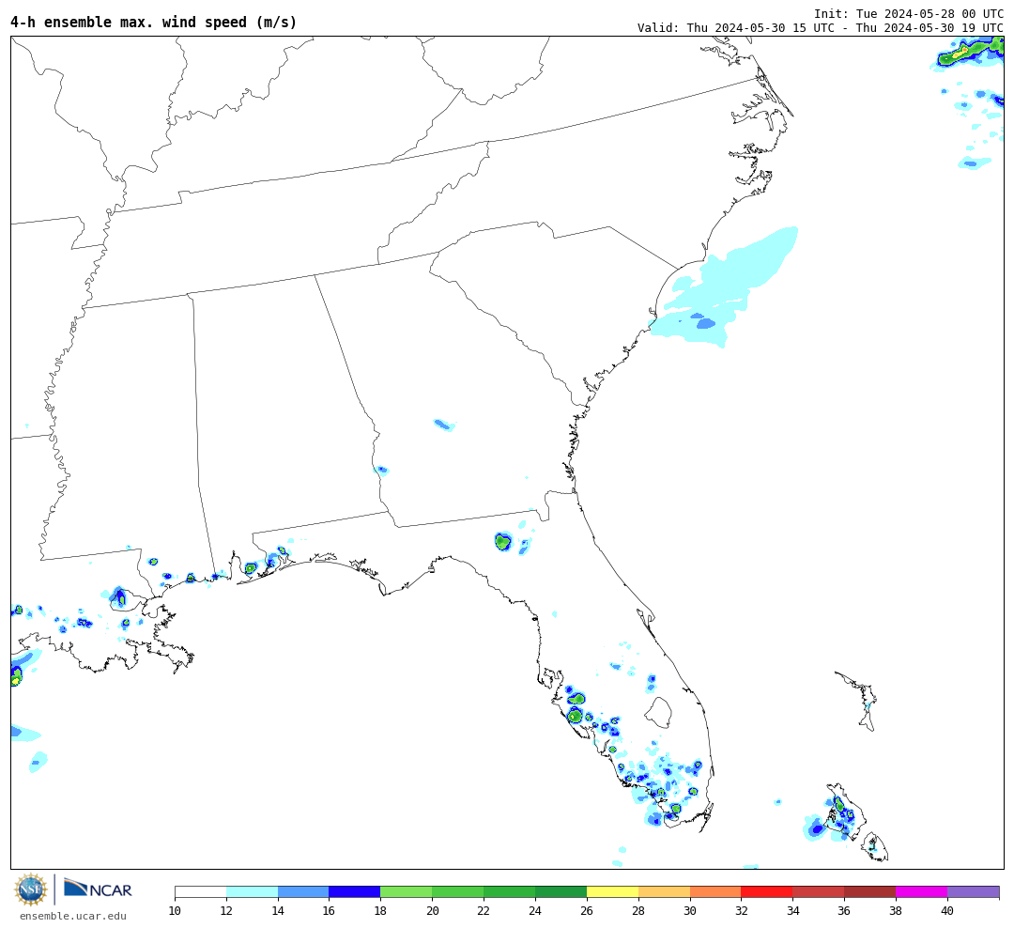The image size is (1014, 928).
Task: Click the colorbar label '24'
Action: 535,911
